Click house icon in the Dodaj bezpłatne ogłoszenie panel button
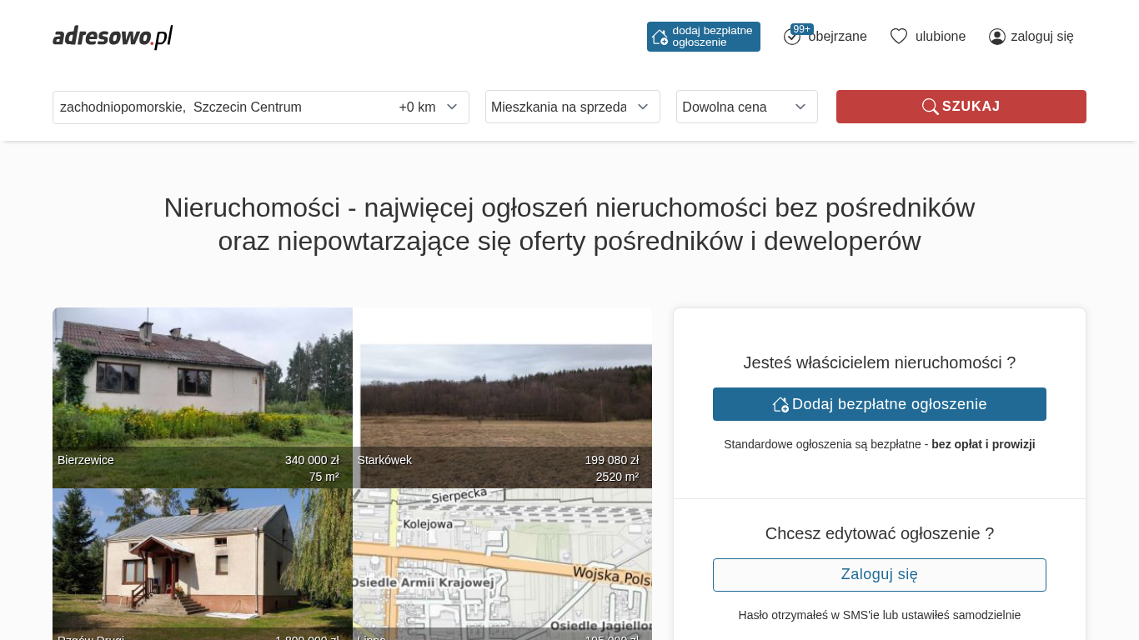 (x=780, y=404)
